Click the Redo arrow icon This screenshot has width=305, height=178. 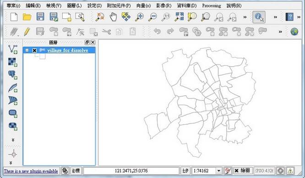(x=170, y=31)
